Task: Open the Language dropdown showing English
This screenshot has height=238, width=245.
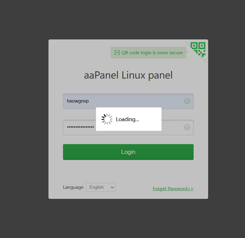Action: coord(101,187)
